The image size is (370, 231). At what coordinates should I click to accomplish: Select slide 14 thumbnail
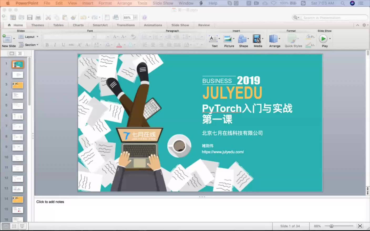click(x=18, y=199)
